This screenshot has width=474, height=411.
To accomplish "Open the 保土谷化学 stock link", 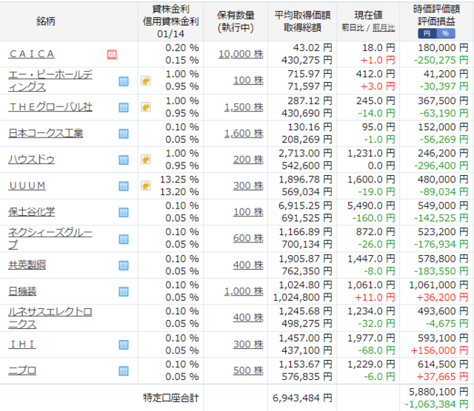I will click(x=31, y=212).
